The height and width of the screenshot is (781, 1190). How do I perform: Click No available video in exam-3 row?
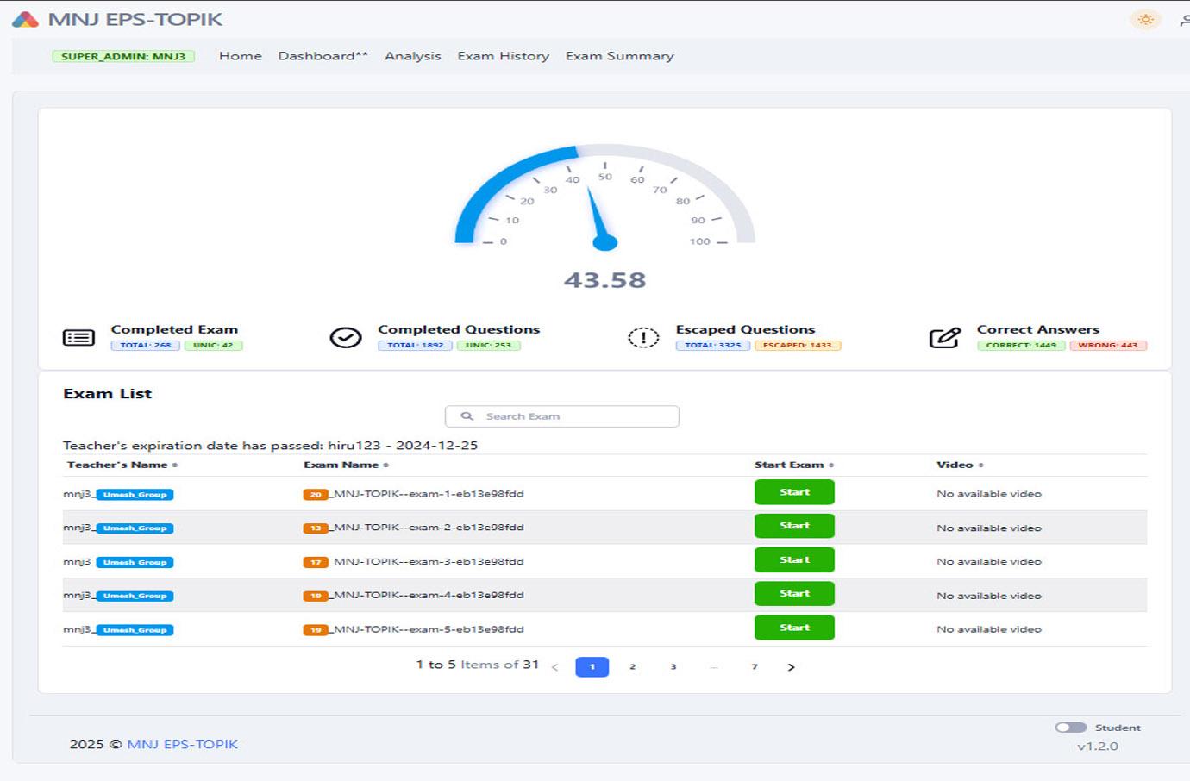click(x=989, y=561)
